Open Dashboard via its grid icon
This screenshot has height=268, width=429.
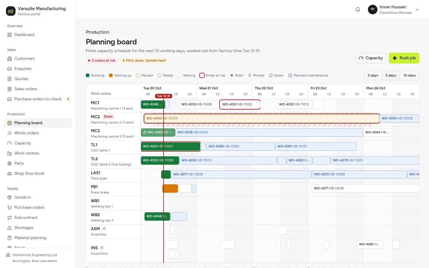click(x=10, y=35)
